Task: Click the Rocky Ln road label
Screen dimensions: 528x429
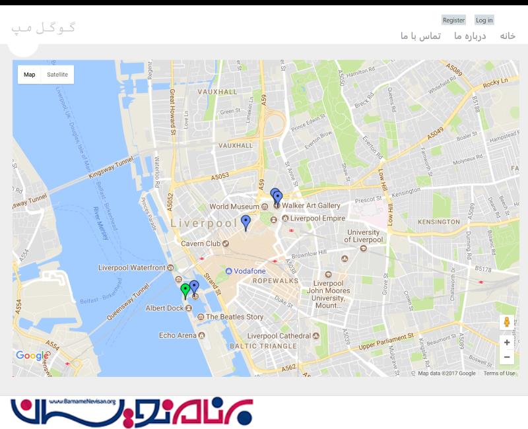Action: (x=495, y=83)
